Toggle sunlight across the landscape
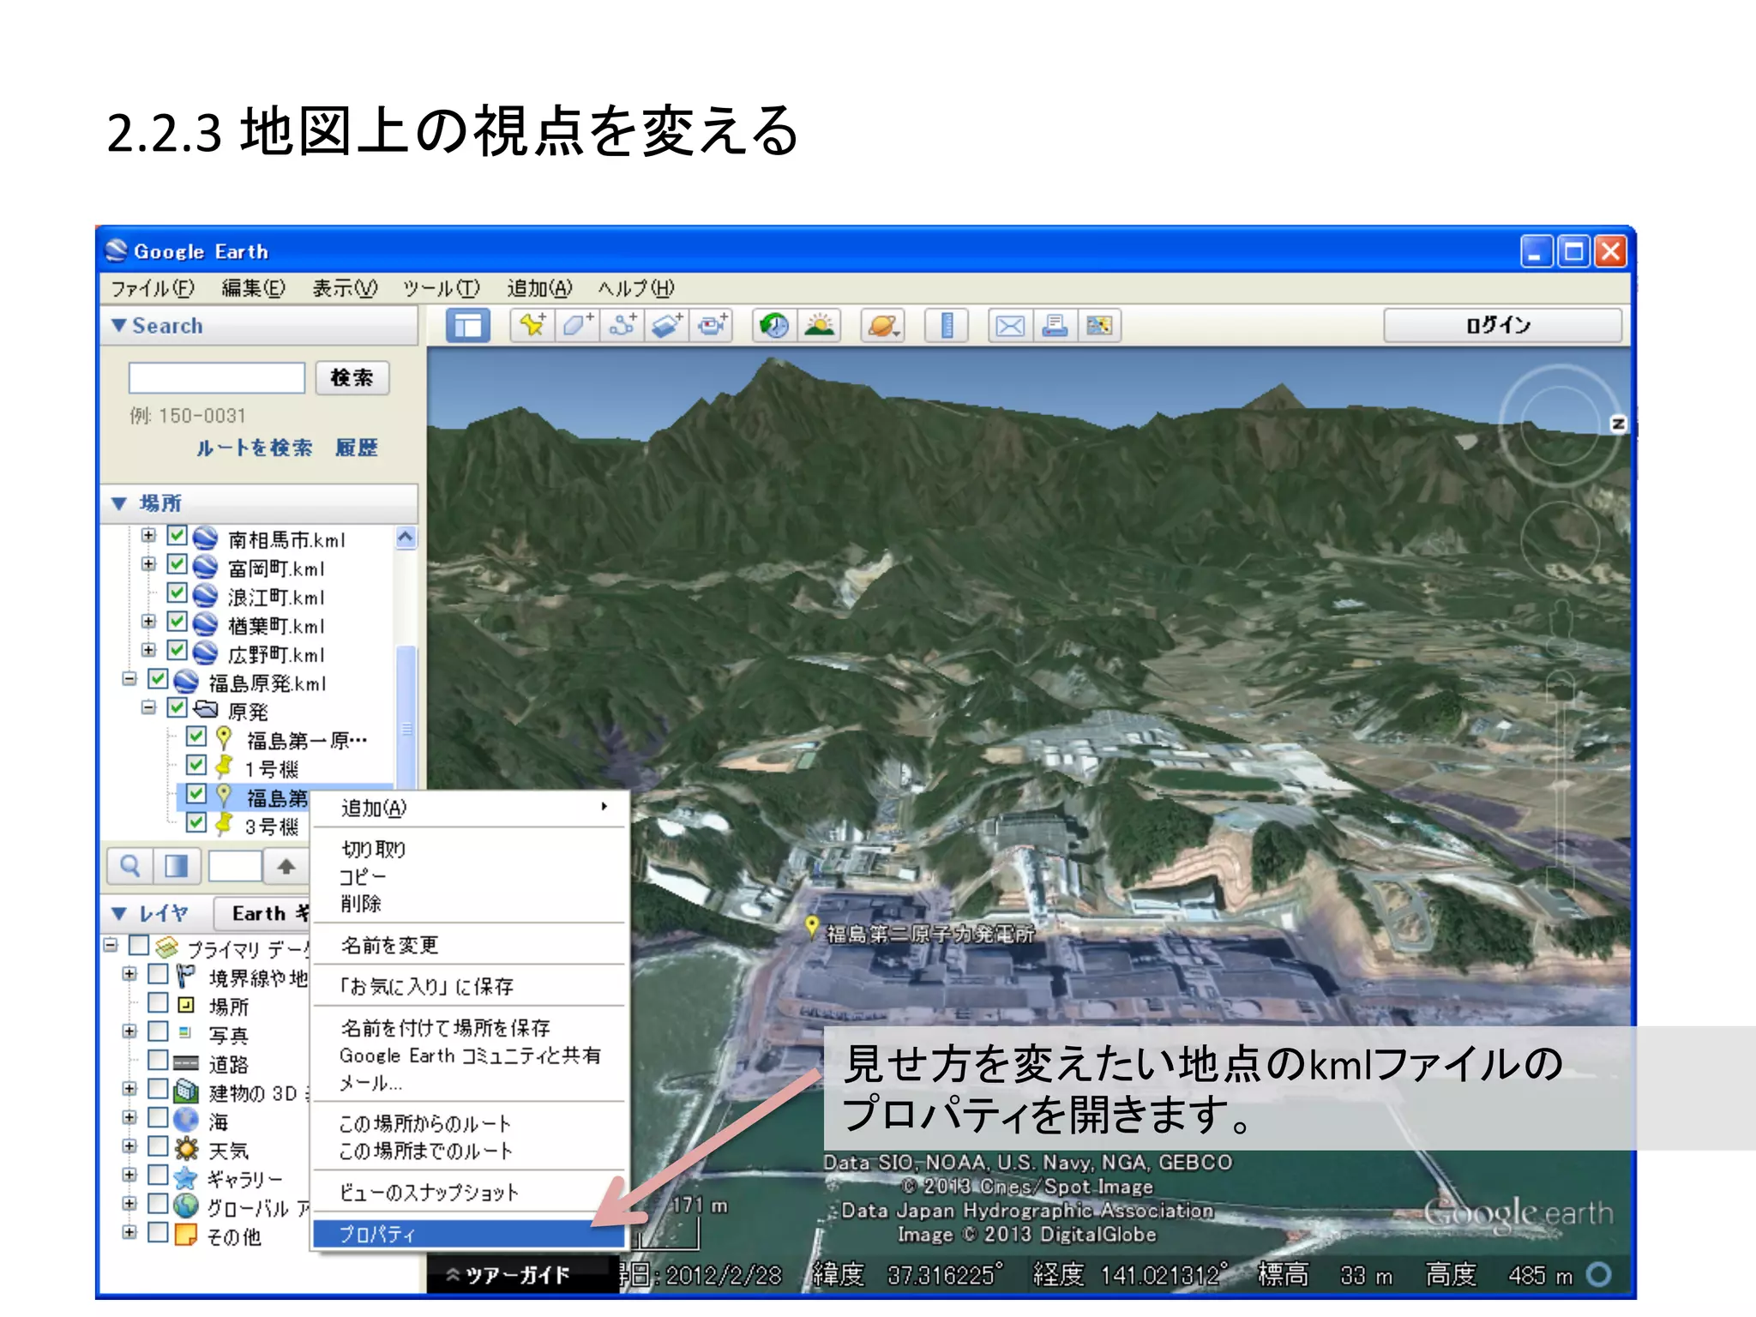This screenshot has height=1317, width=1756. point(820,326)
